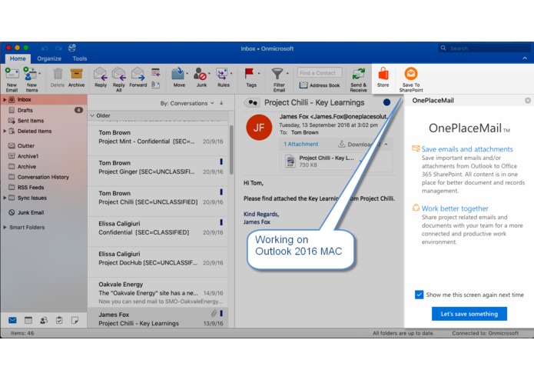534x380 pixels.
Task: Click the New Email icon
Action: tap(12, 74)
